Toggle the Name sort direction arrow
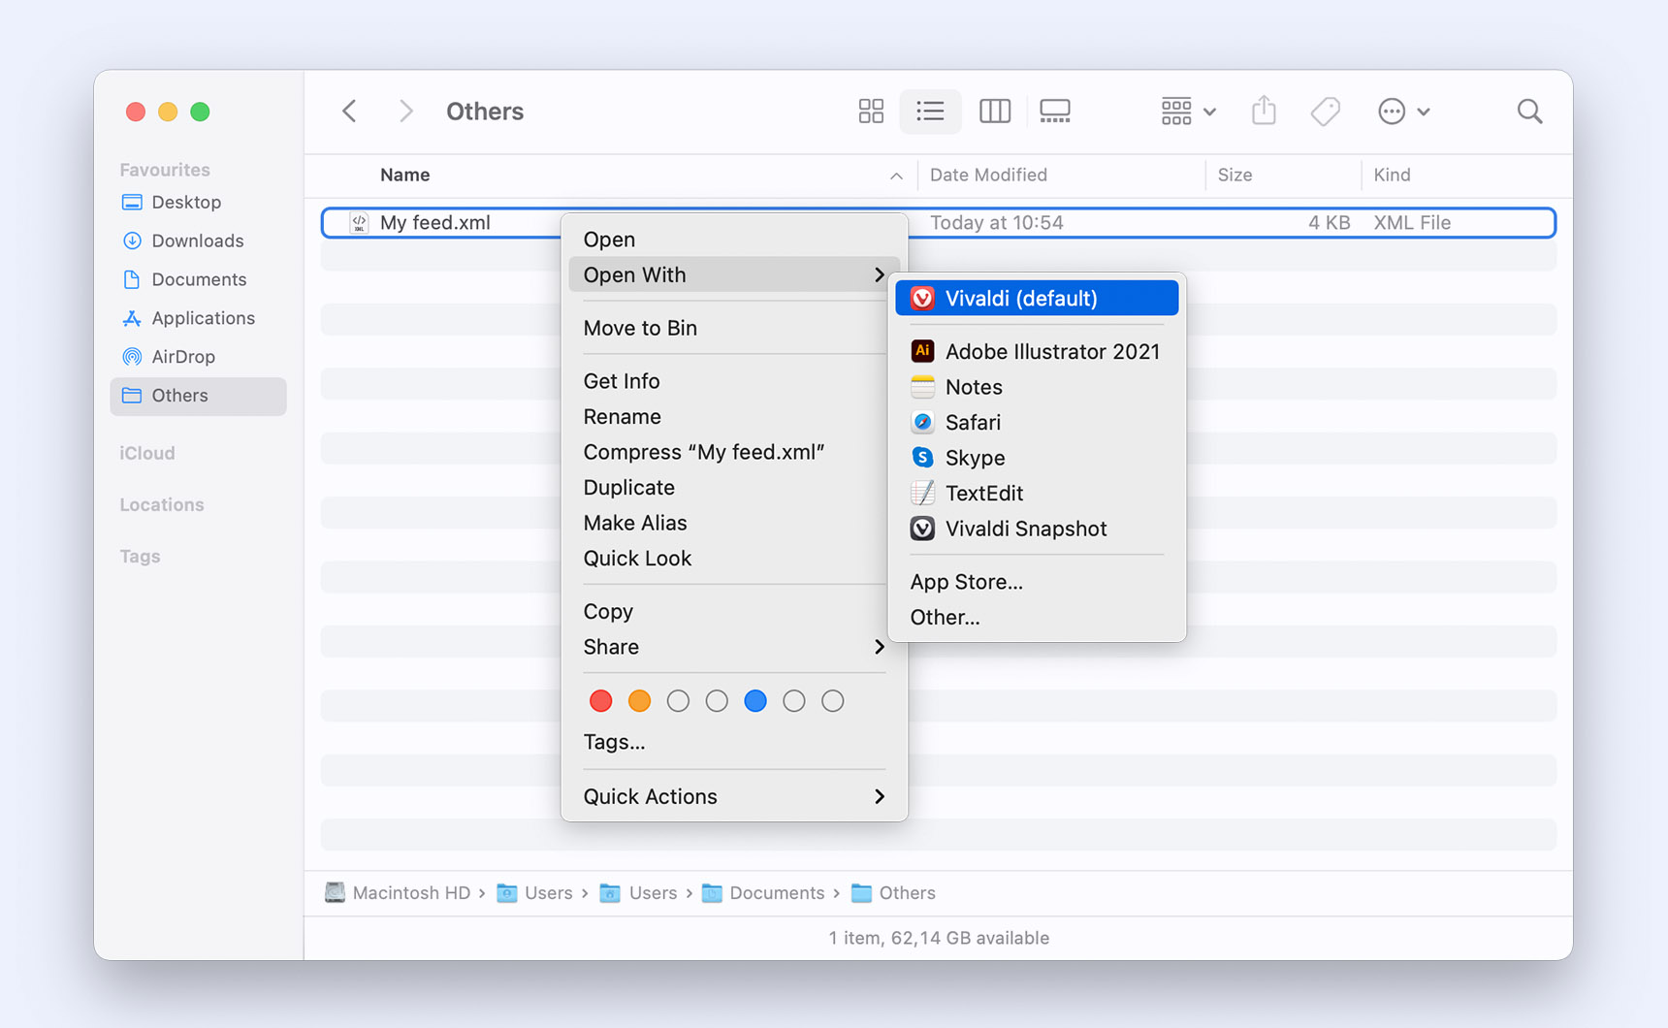This screenshot has height=1028, width=1668. [x=896, y=176]
